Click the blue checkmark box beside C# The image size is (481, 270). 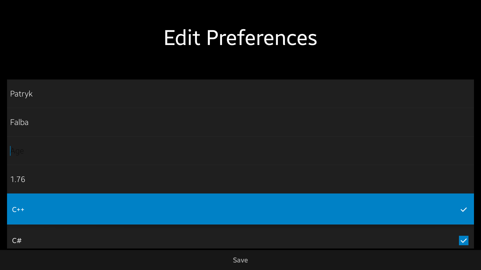[463, 240]
